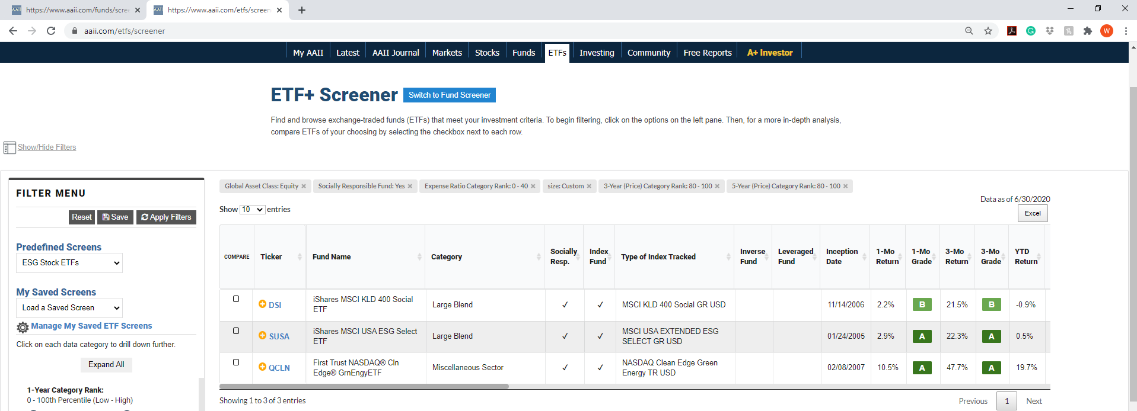Click Switch to Fund Screener button
The height and width of the screenshot is (411, 1137).
pyautogui.click(x=450, y=95)
